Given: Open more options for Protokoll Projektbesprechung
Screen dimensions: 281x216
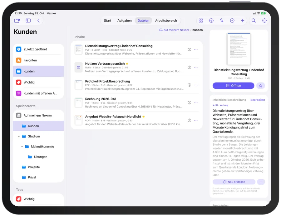Looking at the screenshot, I should pos(196,85).
